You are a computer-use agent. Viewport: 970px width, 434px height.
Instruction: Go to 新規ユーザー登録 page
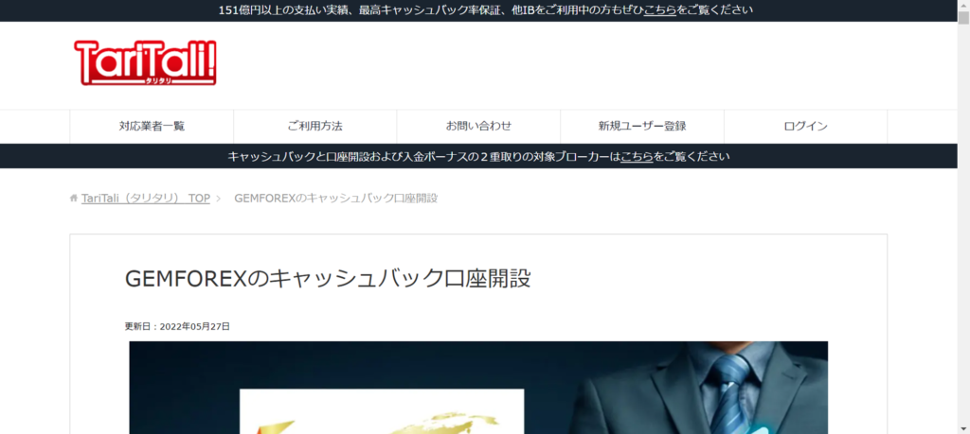pyautogui.click(x=642, y=126)
